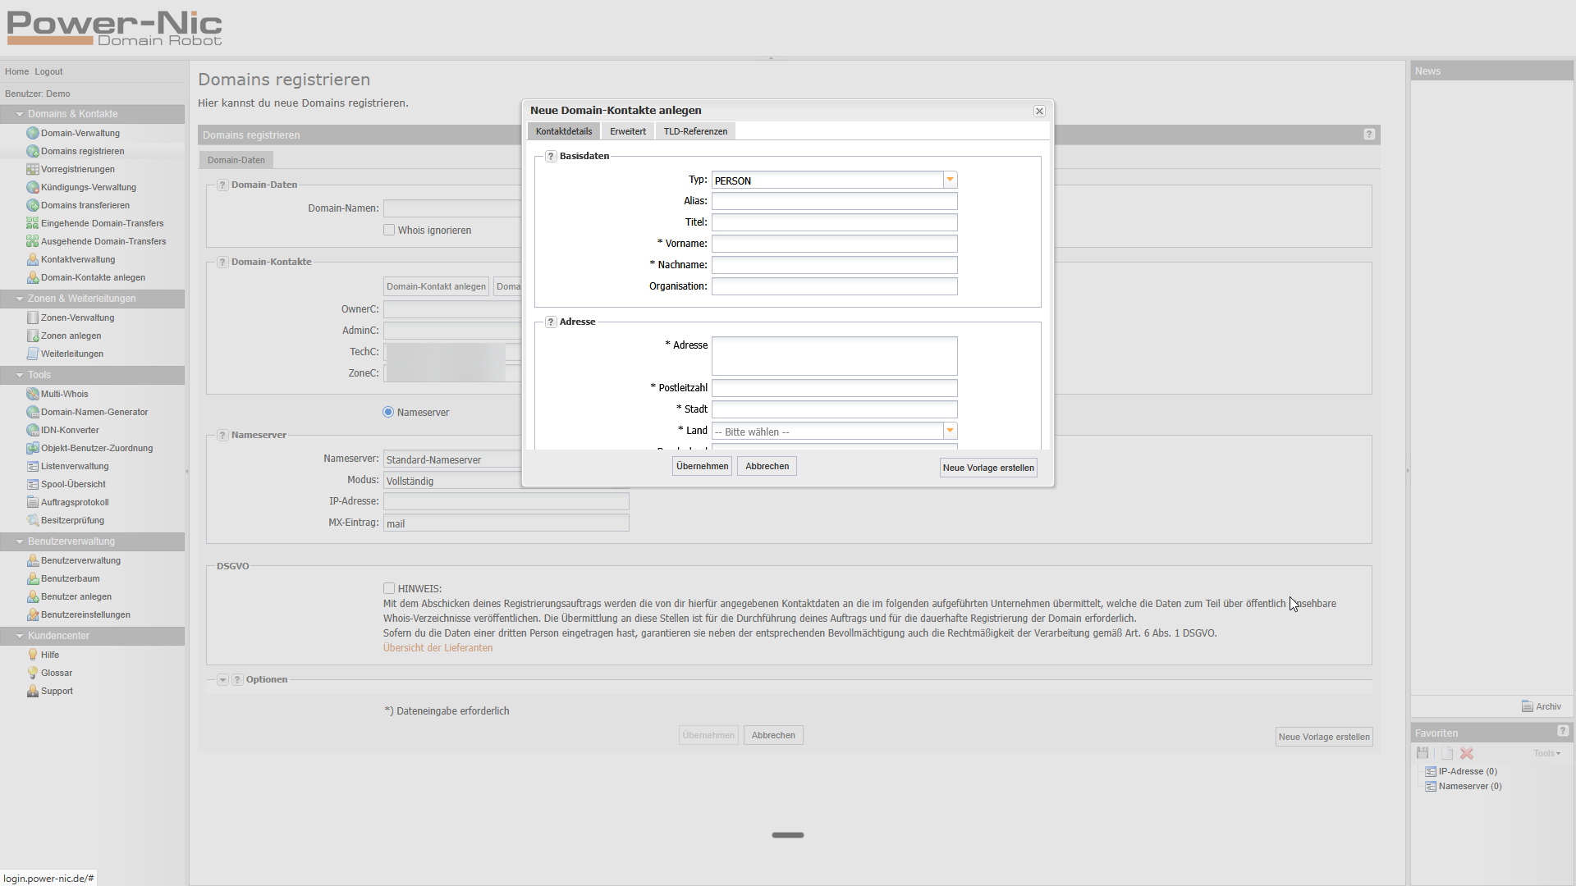Tick the DSGVO HINWEIS checkbox
This screenshot has width=1576, height=886.
(x=389, y=588)
